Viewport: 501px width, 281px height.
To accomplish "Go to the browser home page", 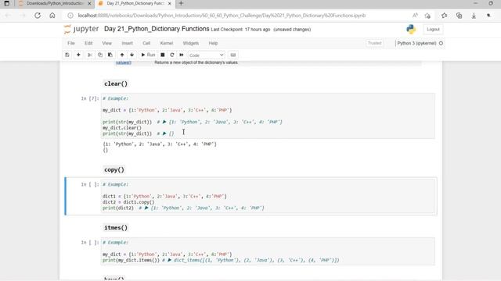I will pos(52,16).
